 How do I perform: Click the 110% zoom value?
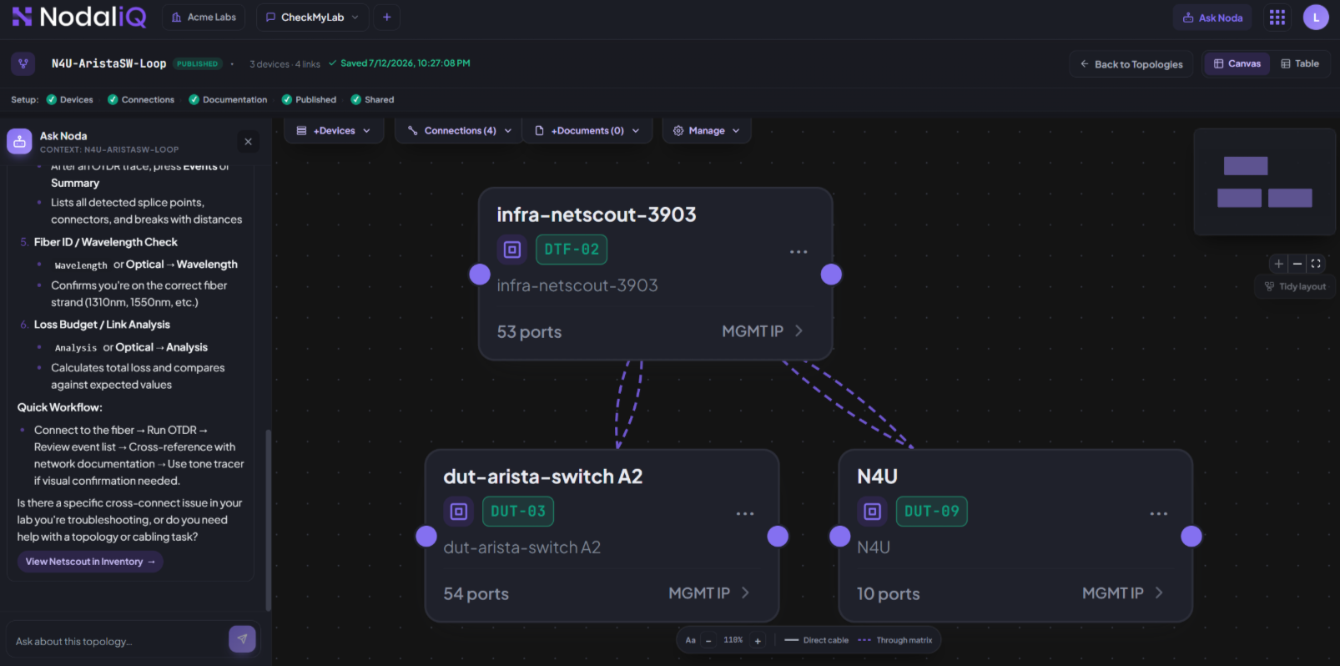(x=733, y=640)
